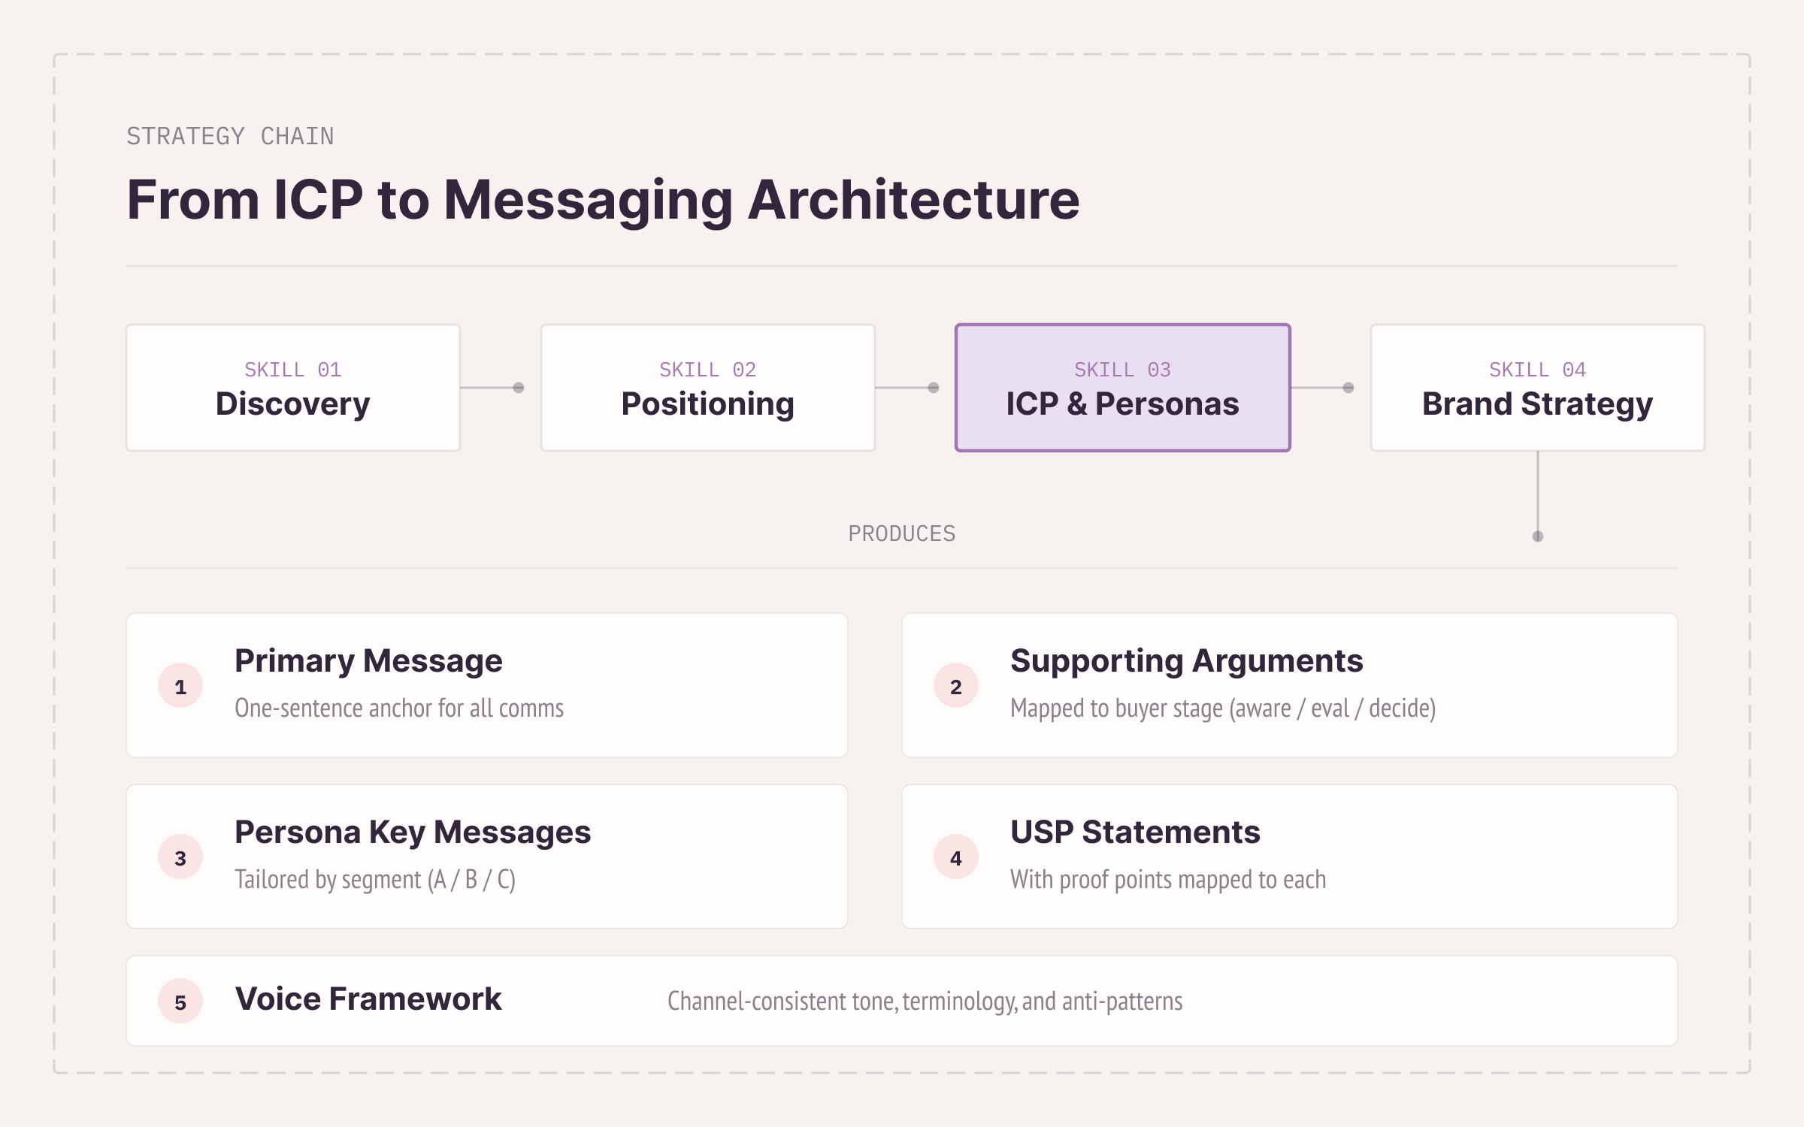Click connector dot below Brand Strategy

tap(1538, 536)
